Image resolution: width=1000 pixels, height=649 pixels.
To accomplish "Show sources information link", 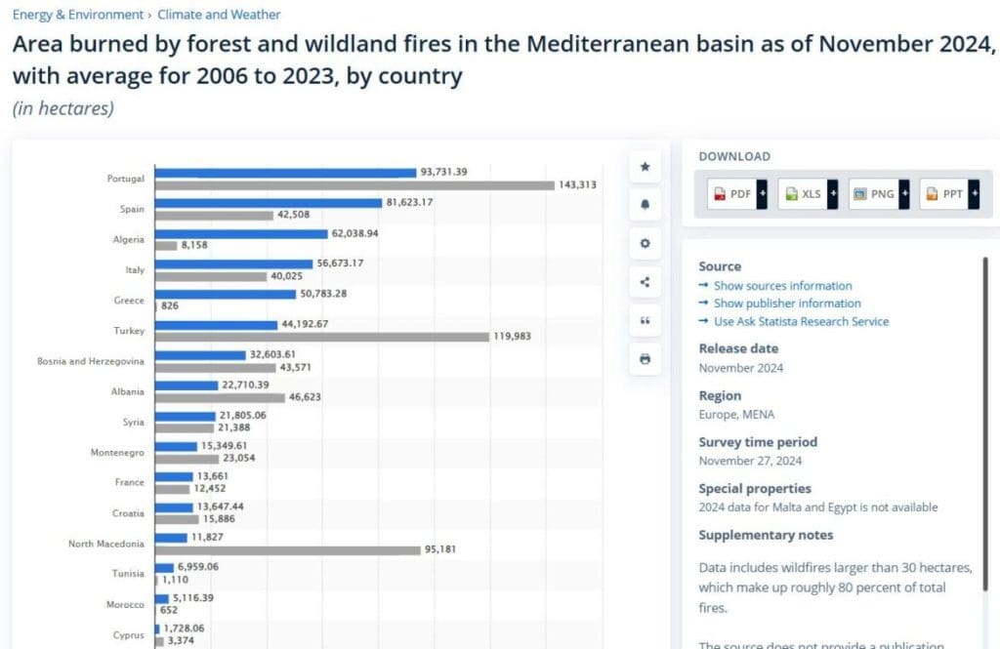I will (782, 286).
